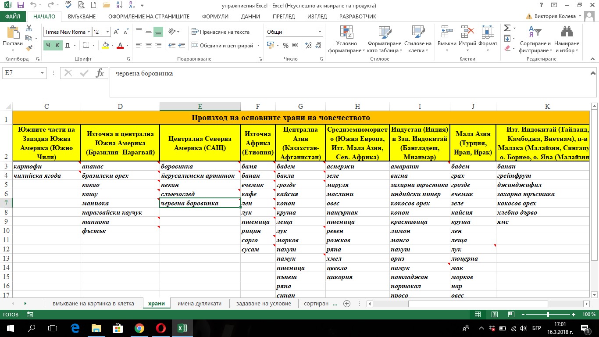Open Виктория Колева account name

(554, 16)
